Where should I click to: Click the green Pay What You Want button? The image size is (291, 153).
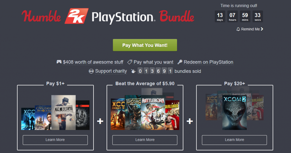pos(145,45)
